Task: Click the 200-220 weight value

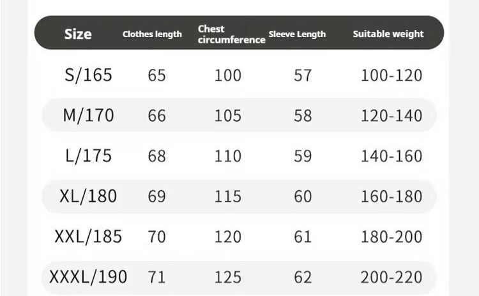Action: 392,277
